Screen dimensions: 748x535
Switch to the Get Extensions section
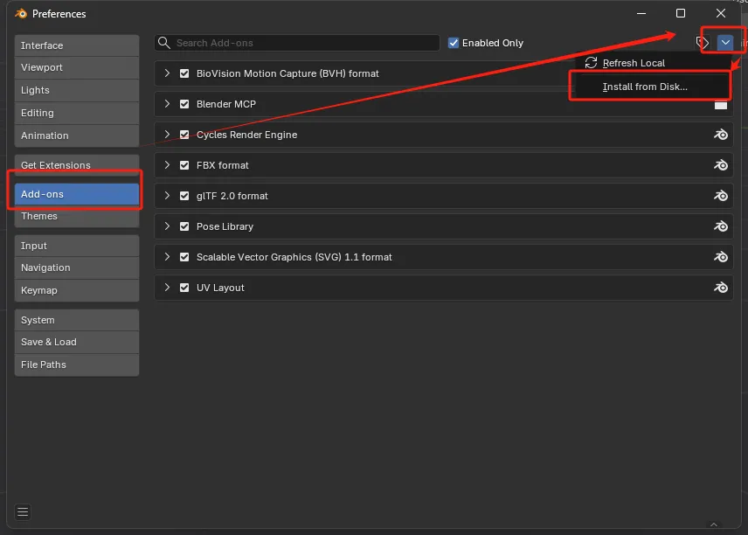77,165
